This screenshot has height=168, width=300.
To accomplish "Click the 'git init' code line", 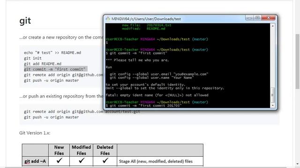I will tap(32, 58).
